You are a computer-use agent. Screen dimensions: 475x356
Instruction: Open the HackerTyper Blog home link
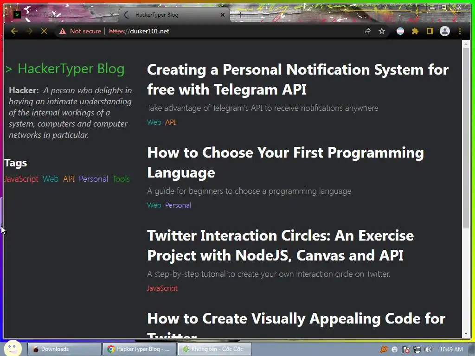[x=65, y=69]
